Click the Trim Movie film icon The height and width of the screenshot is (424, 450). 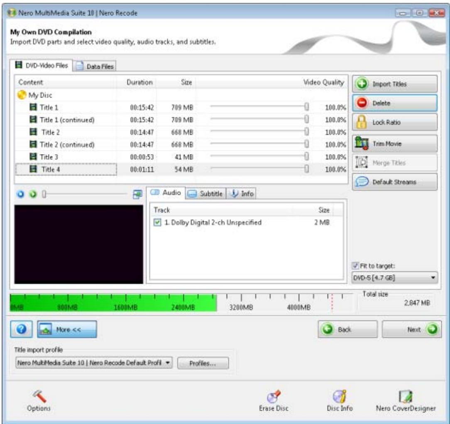tap(361, 143)
